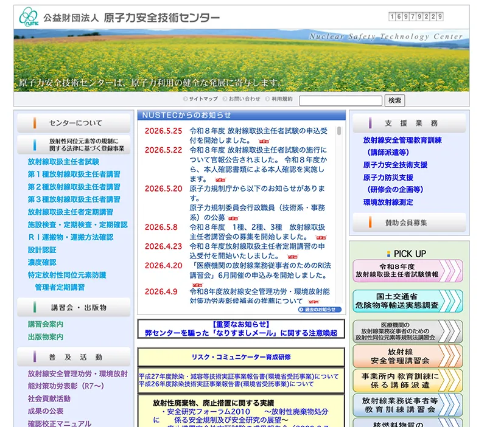
Task: Open 特定放射性同位元素防護管理者定期講習 link
Action: click(x=67, y=281)
